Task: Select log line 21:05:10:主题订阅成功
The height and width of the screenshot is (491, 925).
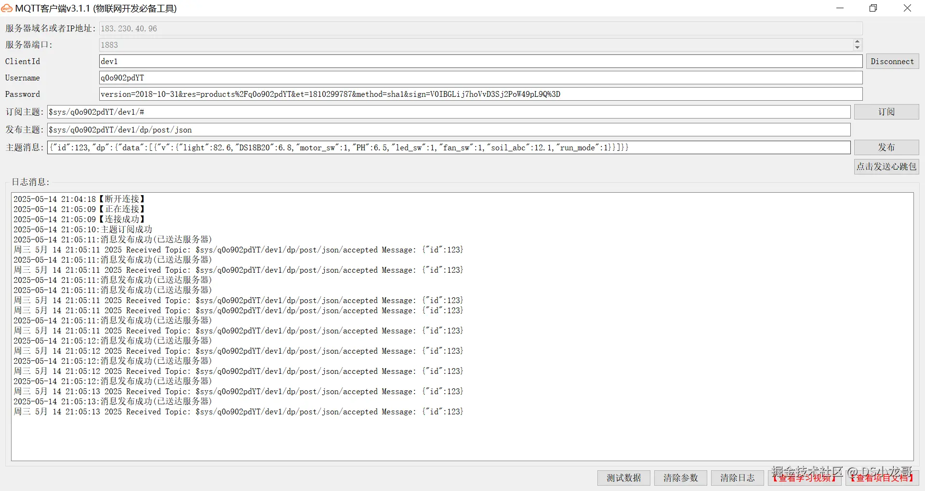Action: tap(83, 229)
